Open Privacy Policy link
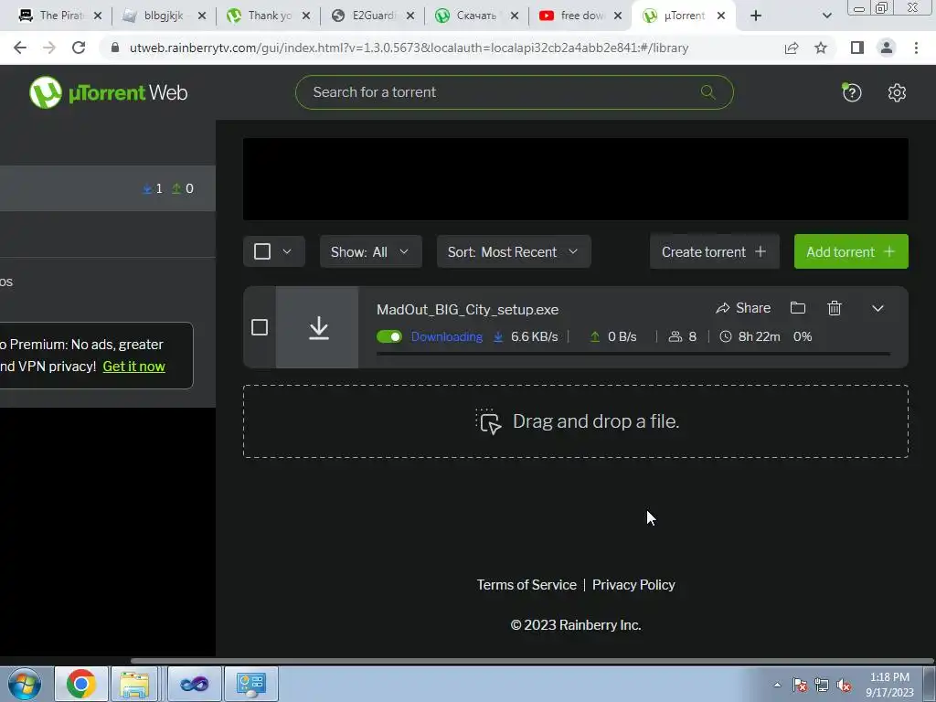Viewport: 936px width, 702px height. click(633, 585)
